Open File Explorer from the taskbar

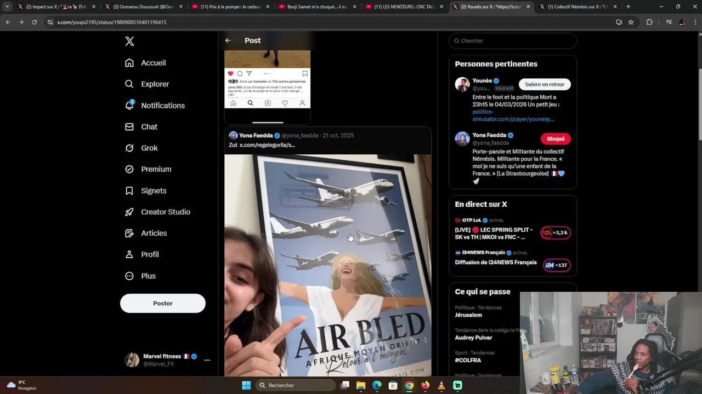361,385
